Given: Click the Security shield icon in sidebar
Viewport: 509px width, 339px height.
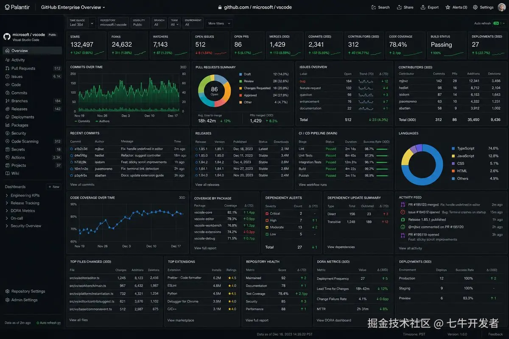Looking at the screenshot, I should pyautogui.click(x=7, y=133).
